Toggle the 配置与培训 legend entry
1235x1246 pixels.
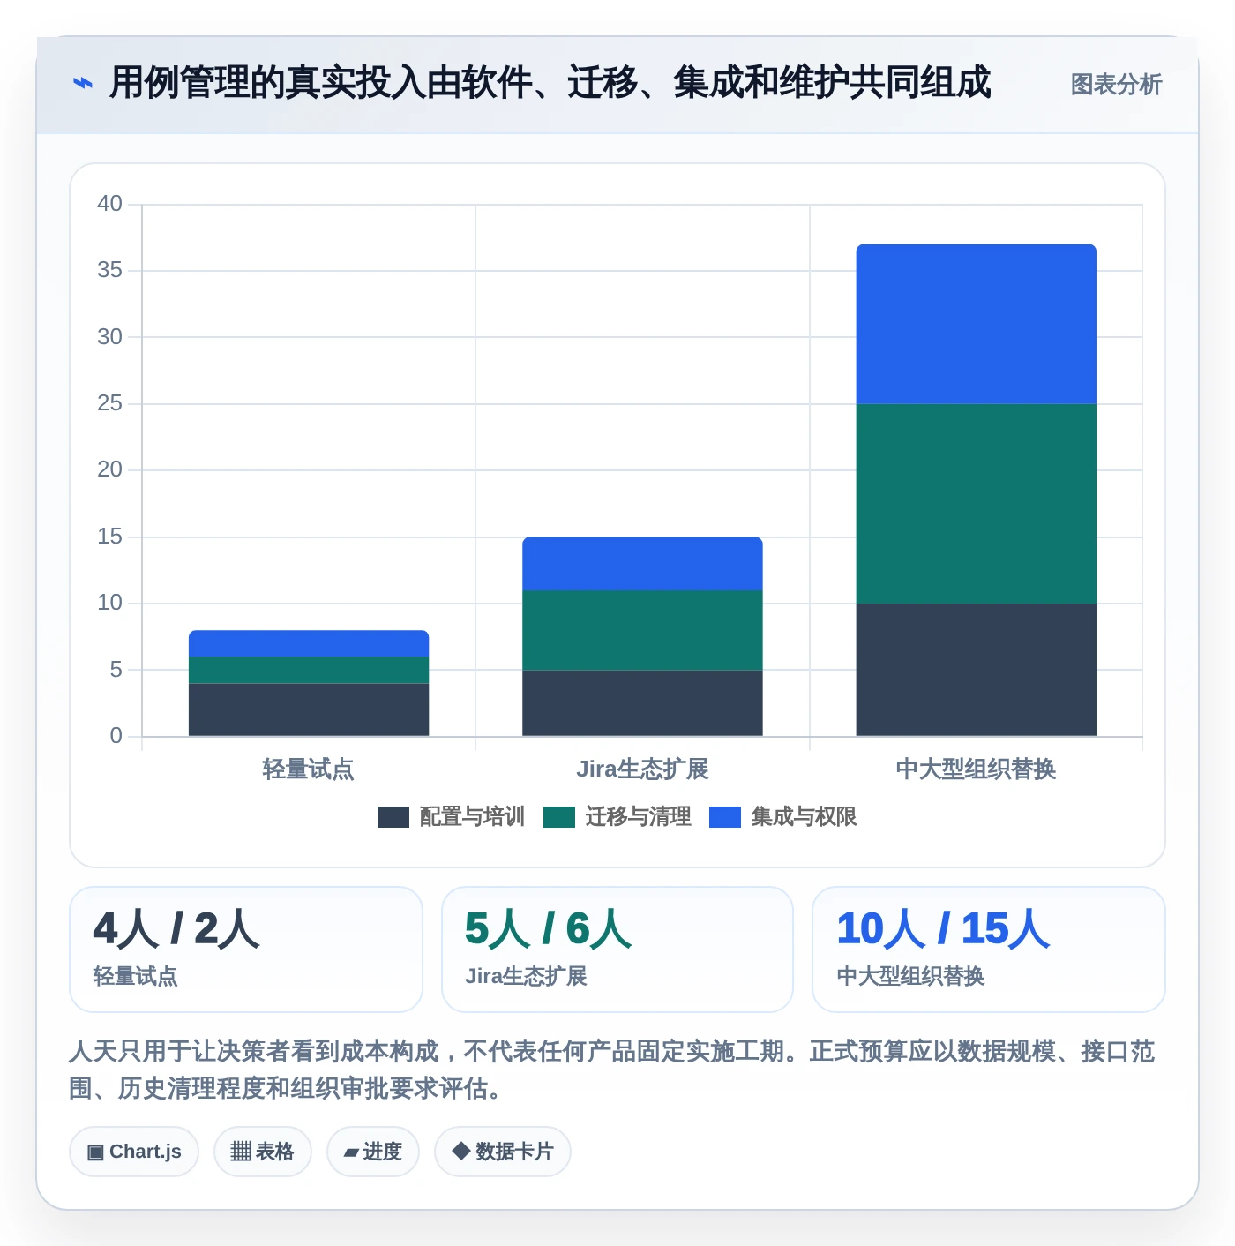coord(451,817)
